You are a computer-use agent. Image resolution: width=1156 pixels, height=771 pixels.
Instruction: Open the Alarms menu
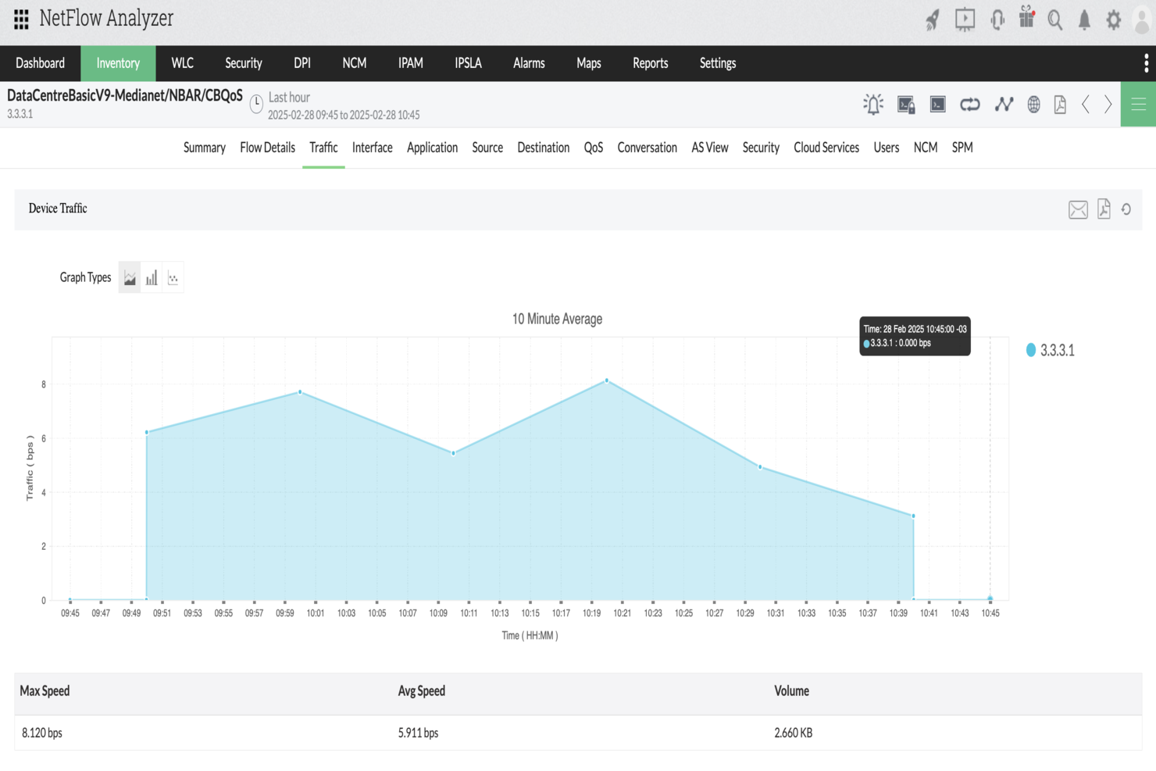(529, 63)
